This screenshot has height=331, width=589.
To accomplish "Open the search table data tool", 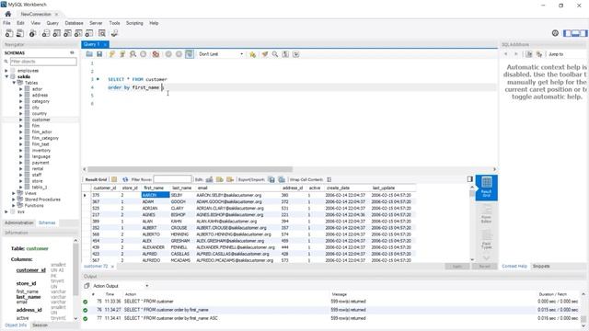I will 102,33.
